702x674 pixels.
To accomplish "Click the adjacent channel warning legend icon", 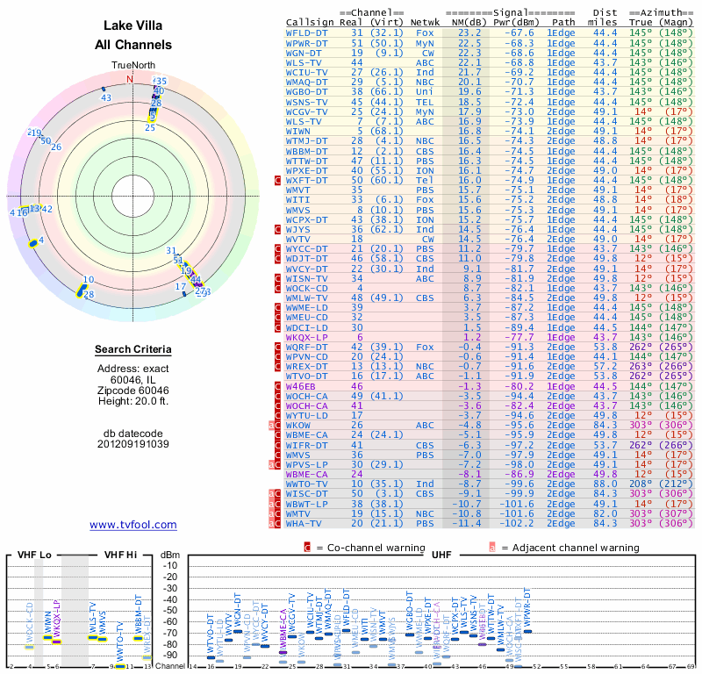I will pyautogui.click(x=492, y=548).
